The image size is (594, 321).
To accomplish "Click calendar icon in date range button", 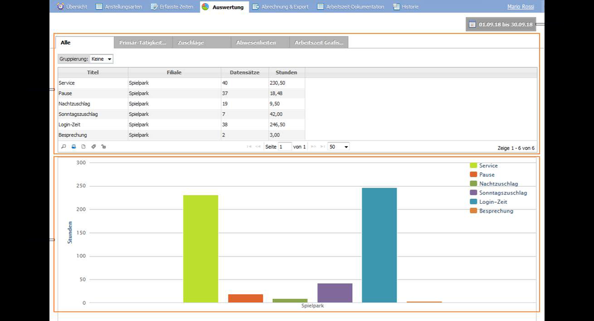I will click(x=472, y=24).
